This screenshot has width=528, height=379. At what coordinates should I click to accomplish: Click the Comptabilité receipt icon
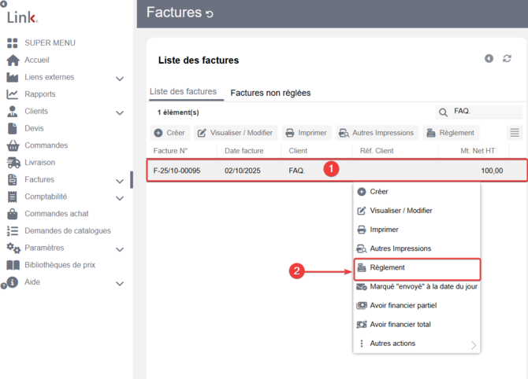[x=13, y=197]
